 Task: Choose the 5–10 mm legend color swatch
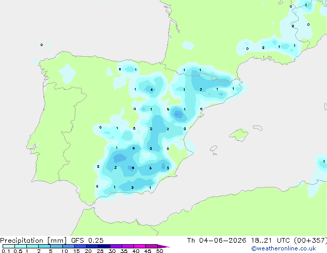point(56,246)
